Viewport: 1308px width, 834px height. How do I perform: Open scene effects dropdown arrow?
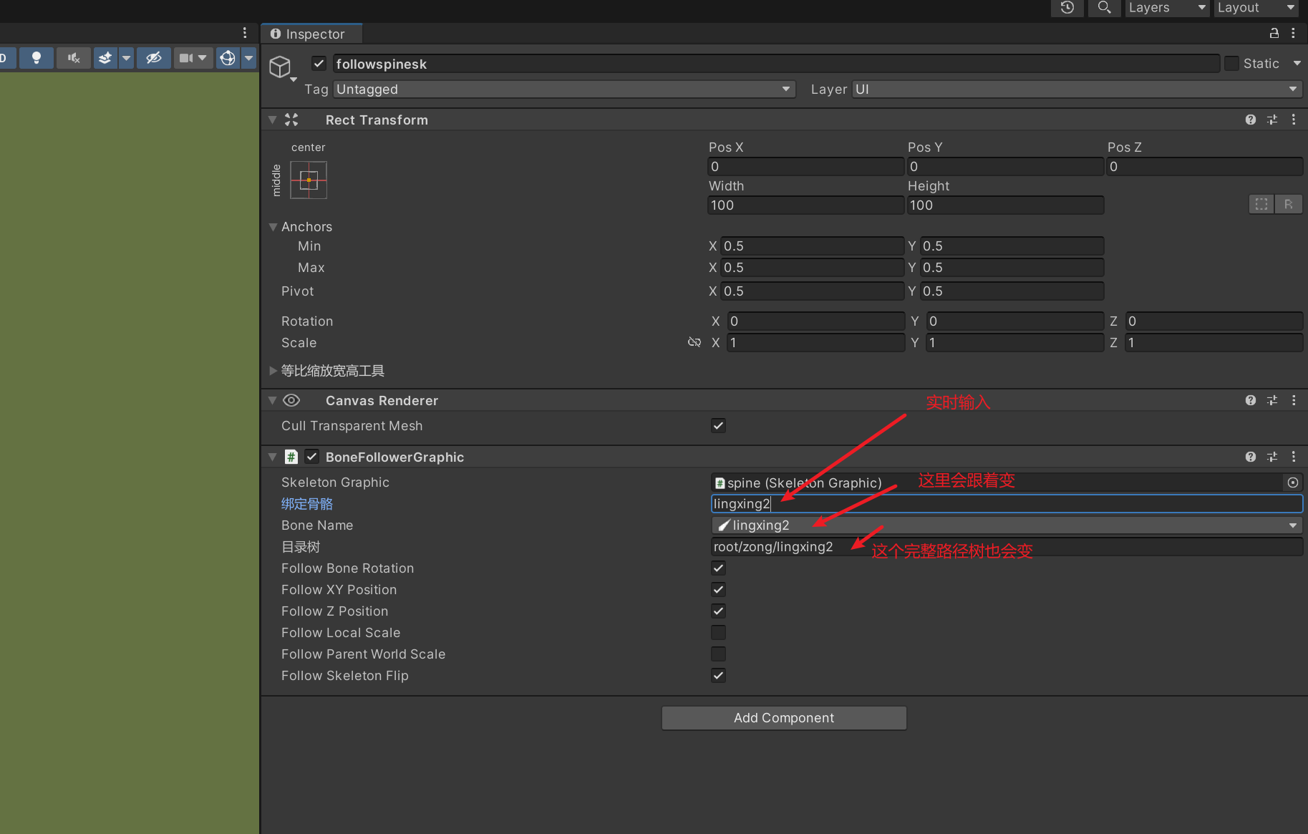tap(126, 58)
